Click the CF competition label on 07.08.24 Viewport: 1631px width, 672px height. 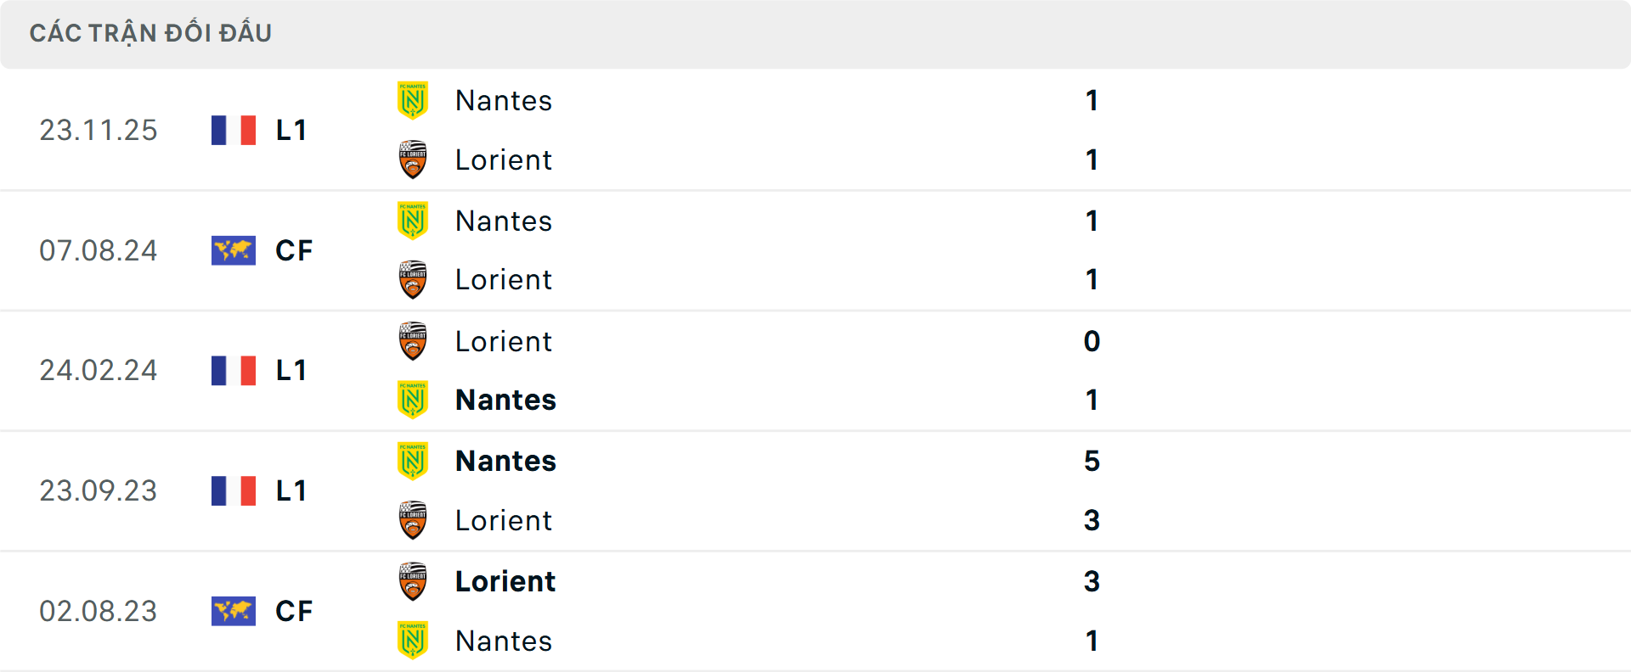click(292, 249)
